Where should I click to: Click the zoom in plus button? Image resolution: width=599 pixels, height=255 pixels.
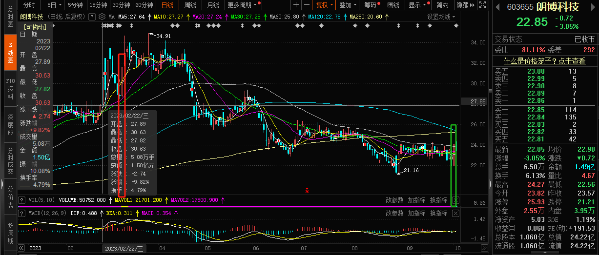coord(296,5)
